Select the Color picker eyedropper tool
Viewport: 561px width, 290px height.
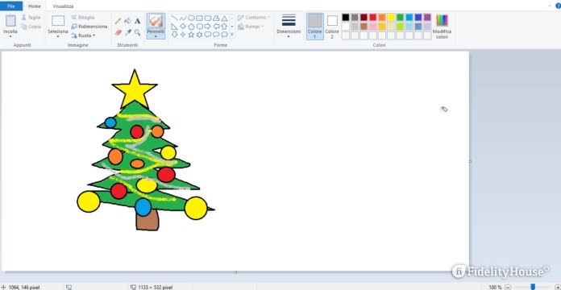point(127,32)
